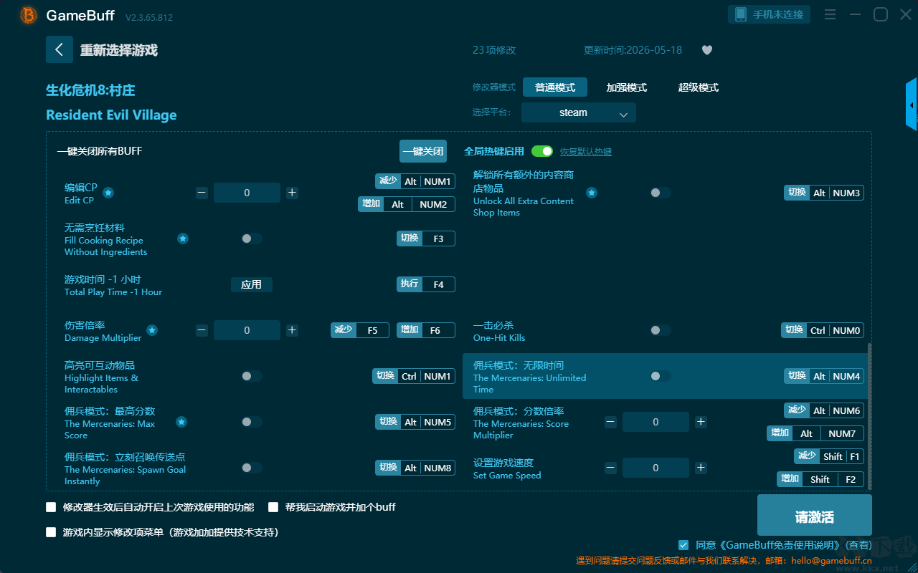Click the heart favorite icon
Screen dimensions: 918x573
coord(707,50)
